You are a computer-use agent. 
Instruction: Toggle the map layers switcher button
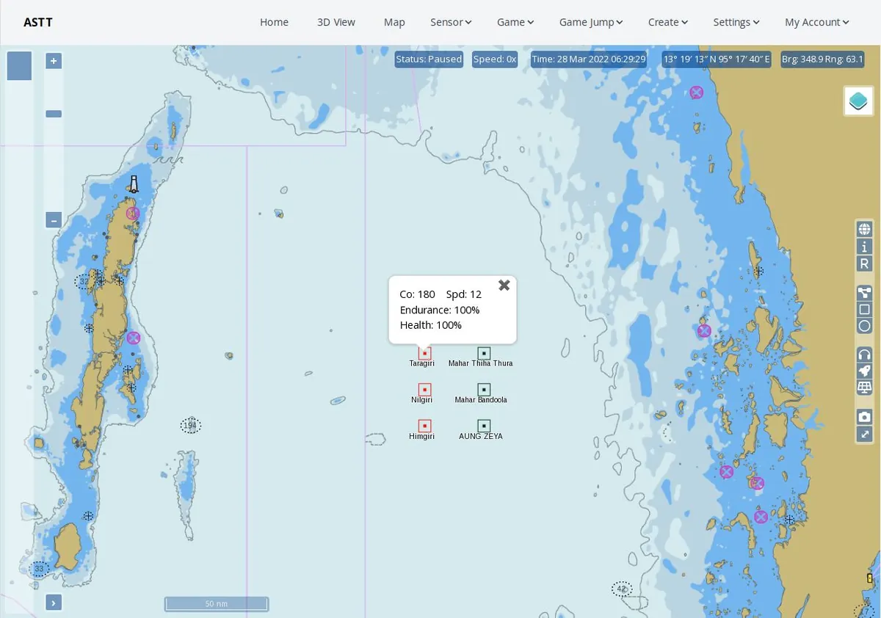(x=858, y=101)
